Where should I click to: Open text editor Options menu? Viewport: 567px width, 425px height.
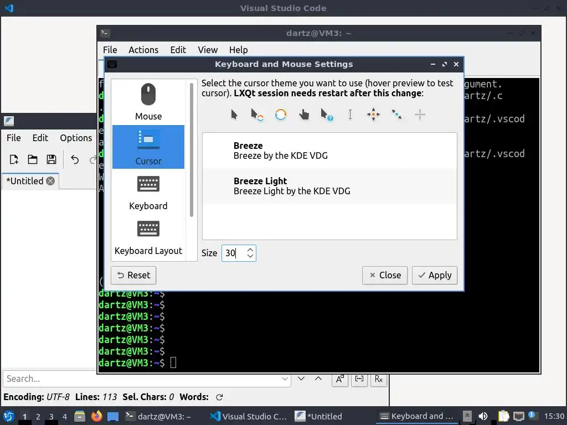tap(76, 138)
